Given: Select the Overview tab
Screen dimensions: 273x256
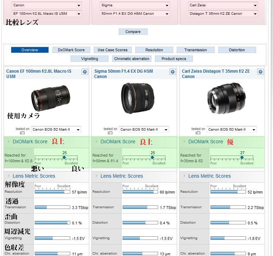Looking at the screenshot, I should click(x=30, y=50).
